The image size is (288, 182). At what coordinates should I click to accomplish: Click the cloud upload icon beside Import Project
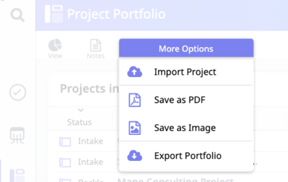pos(135,72)
